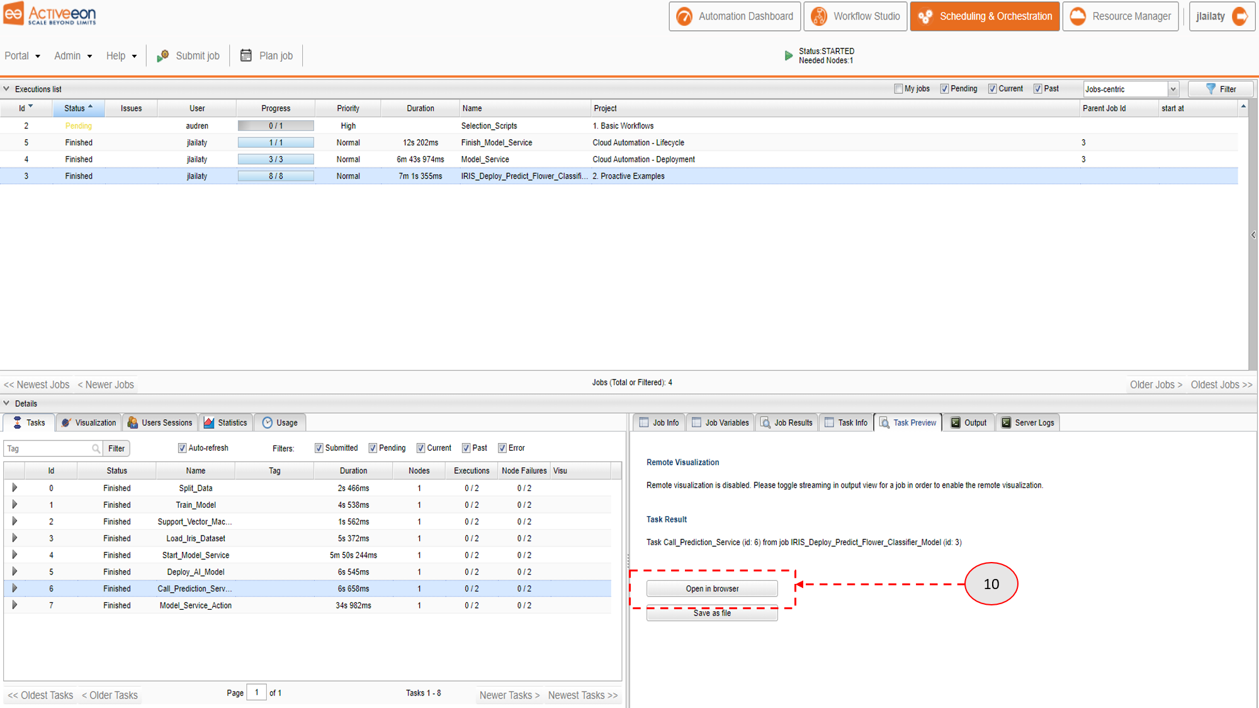Open the Help dropdown menu

tap(121, 55)
